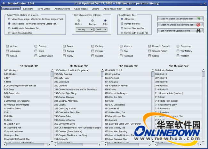Click up arrow of fourth movie list scrollbar
Viewport: 208px width, 149px height.
coord(203,70)
